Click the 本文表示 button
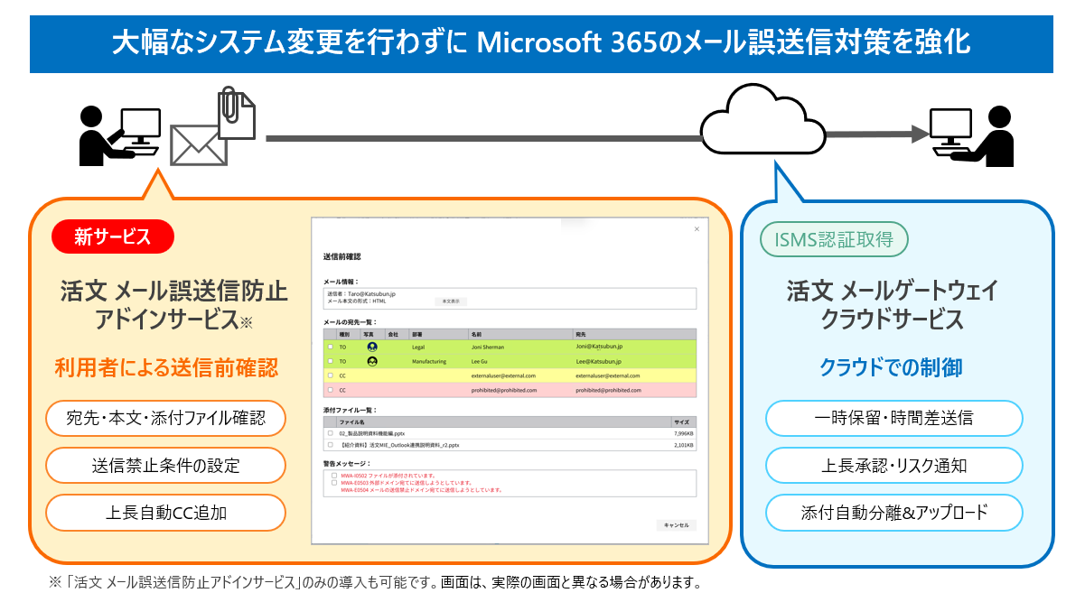The height and width of the screenshot is (593, 1085). pyautogui.click(x=451, y=301)
